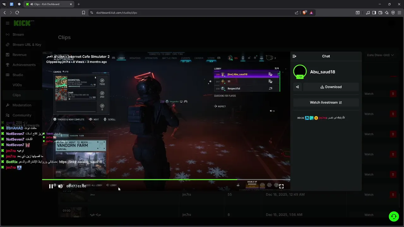Open the browser main menu

coord(399,13)
